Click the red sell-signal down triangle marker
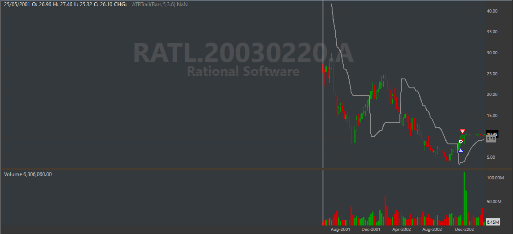Viewport: 513px width, 234px height. pos(462,131)
